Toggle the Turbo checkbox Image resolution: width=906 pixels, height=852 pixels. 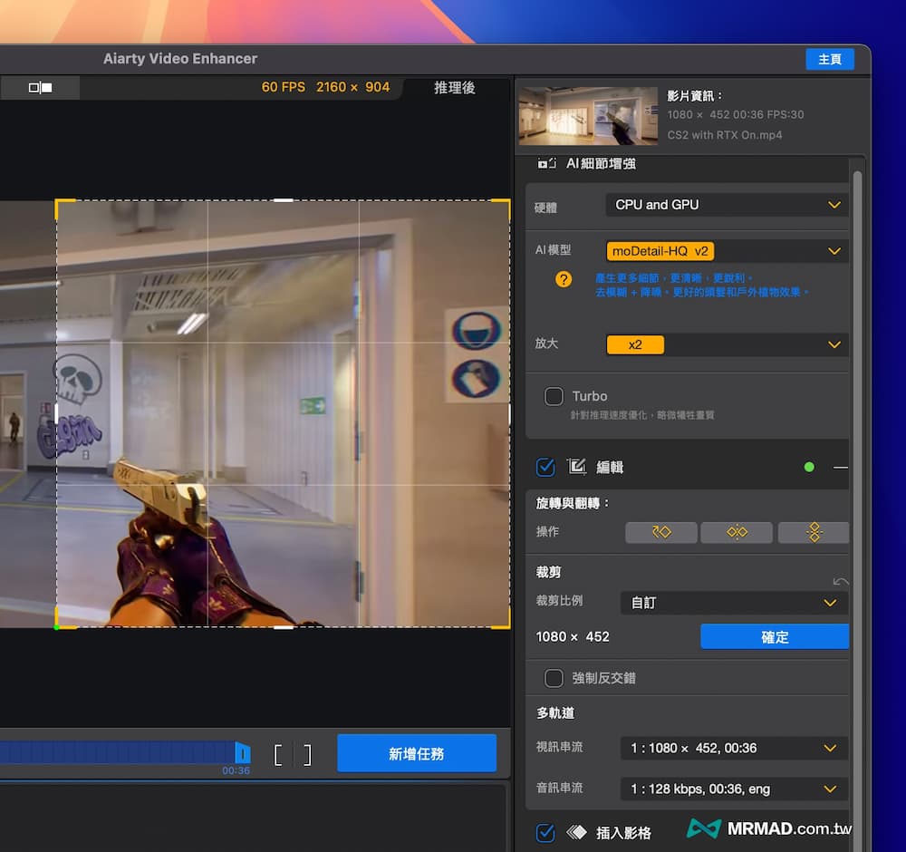coord(554,396)
